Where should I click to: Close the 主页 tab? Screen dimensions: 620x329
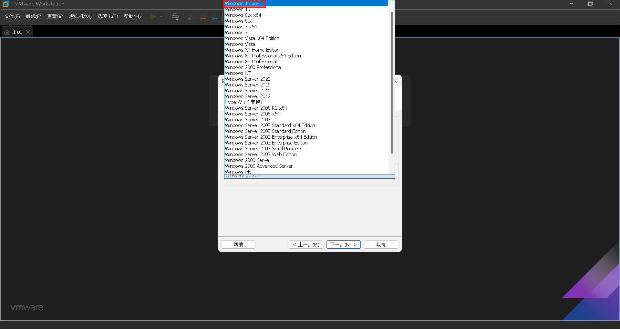pos(28,32)
